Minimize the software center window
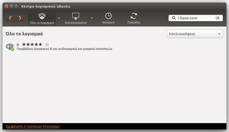 coord(11,6)
